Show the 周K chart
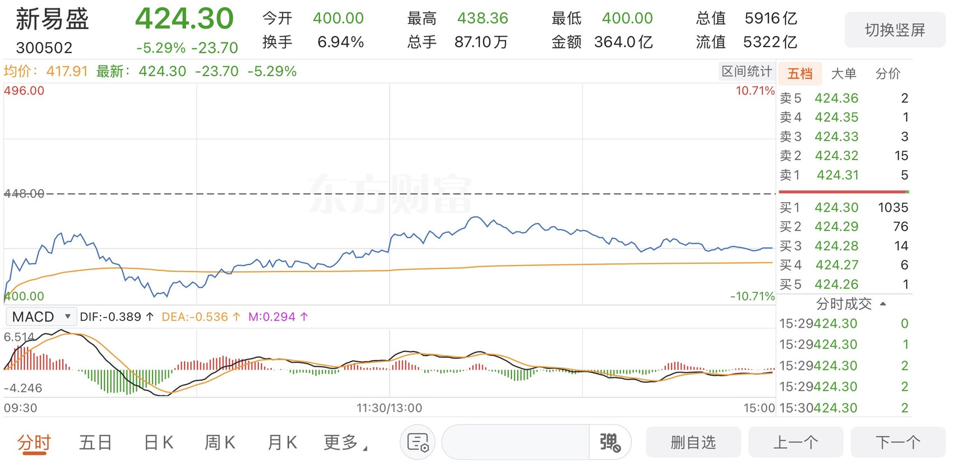This screenshot has height=467, width=953. click(220, 442)
